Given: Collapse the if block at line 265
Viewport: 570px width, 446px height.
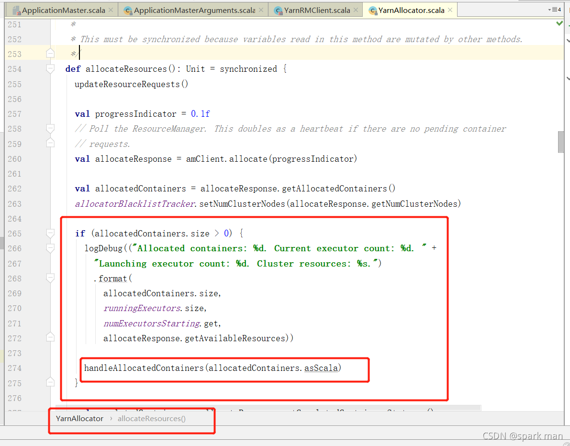Looking at the screenshot, I should (x=51, y=234).
